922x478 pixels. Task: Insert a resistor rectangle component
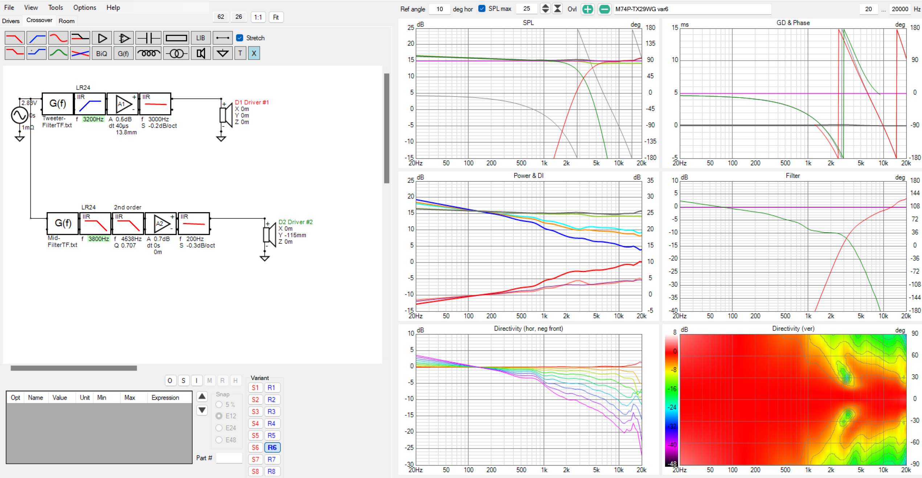(176, 38)
